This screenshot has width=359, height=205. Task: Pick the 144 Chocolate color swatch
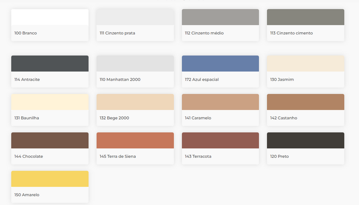coord(50,140)
